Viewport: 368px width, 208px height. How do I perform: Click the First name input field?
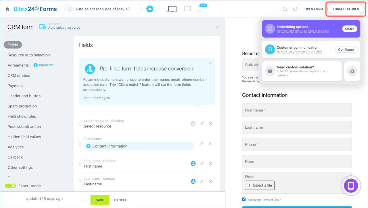pyautogui.click(x=297, y=110)
